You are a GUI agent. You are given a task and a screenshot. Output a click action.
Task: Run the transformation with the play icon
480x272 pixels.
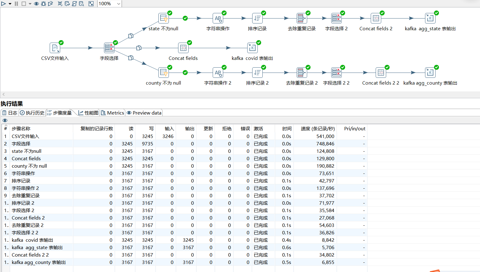tap(4, 4)
